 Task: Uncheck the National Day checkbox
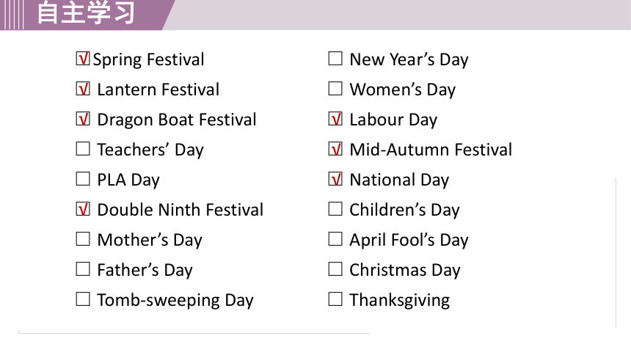(335, 179)
